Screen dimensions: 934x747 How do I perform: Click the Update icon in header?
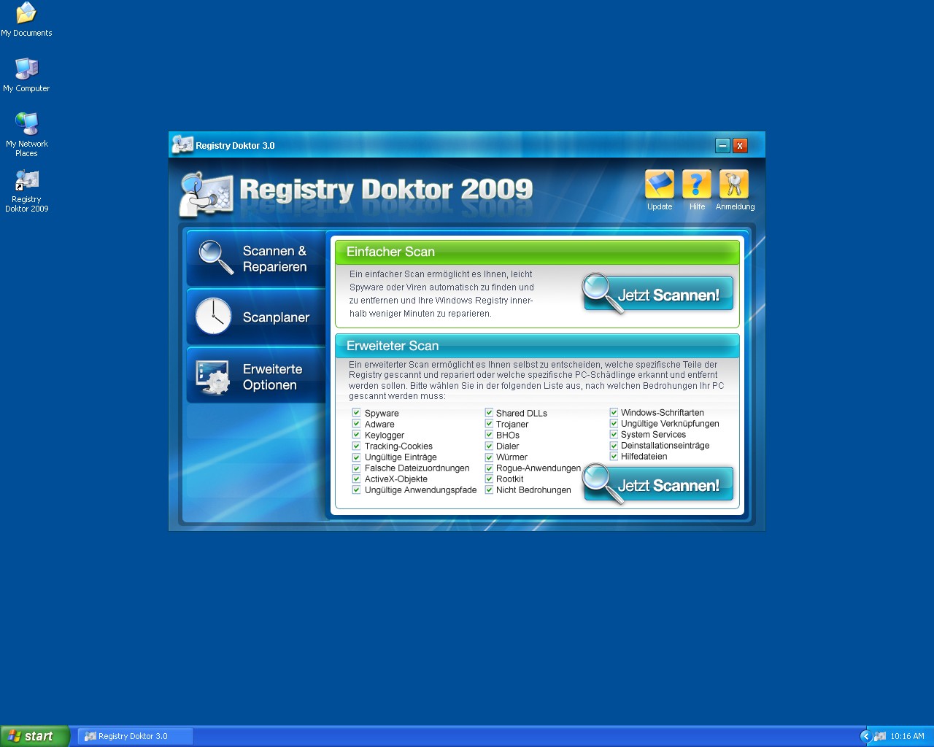tap(659, 185)
